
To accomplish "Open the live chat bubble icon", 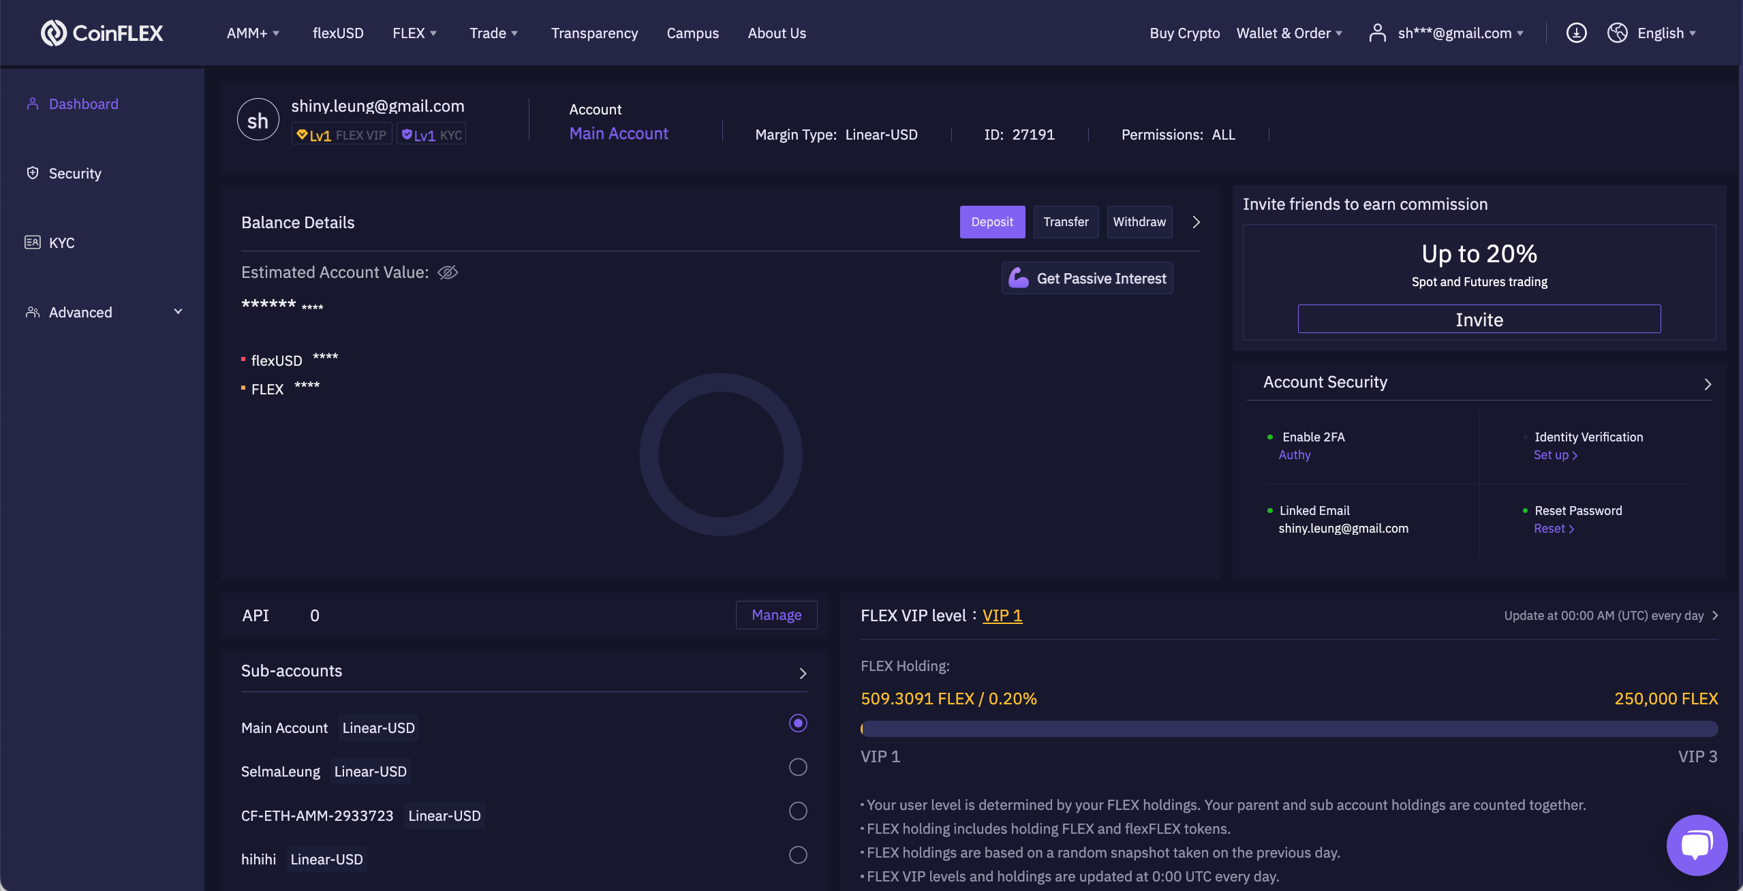I will [1696, 845].
